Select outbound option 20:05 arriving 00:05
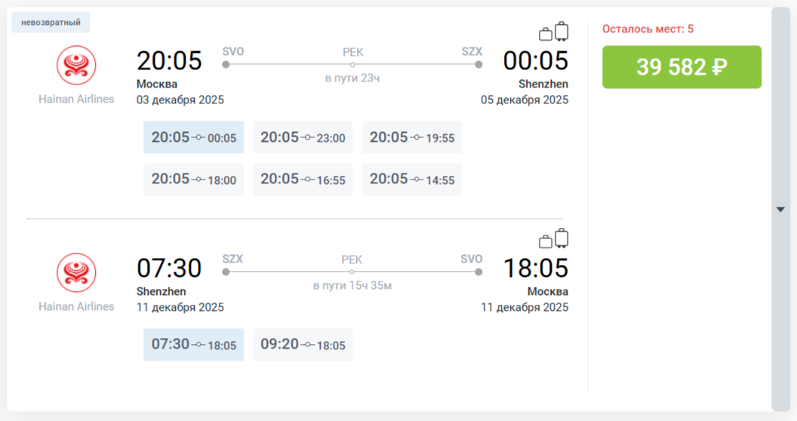The image size is (797, 421). point(194,137)
